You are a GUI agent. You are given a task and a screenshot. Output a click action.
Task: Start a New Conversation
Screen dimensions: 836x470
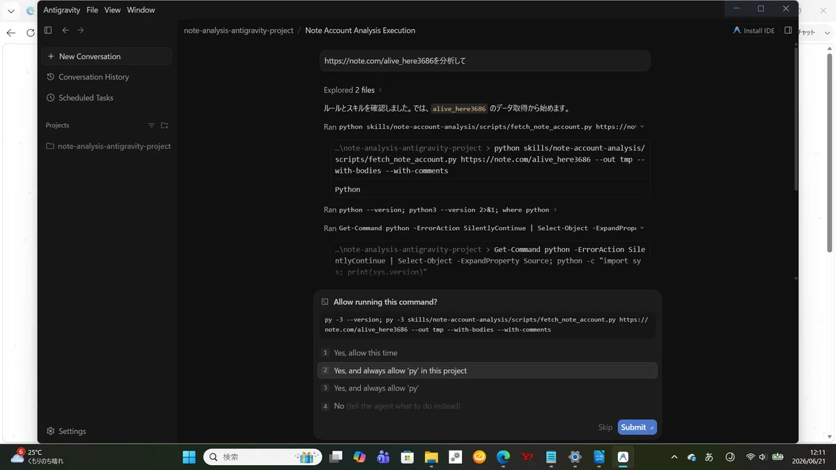tap(107, 56)
